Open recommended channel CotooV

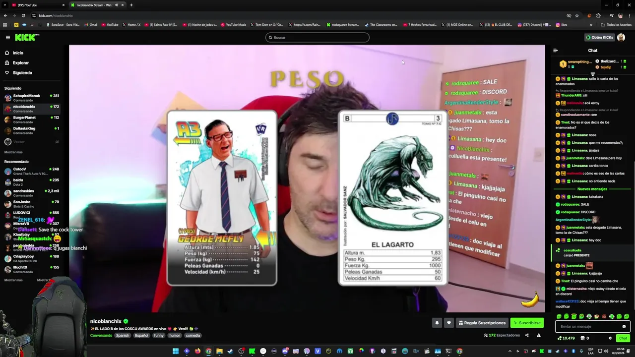click(31, 171)
